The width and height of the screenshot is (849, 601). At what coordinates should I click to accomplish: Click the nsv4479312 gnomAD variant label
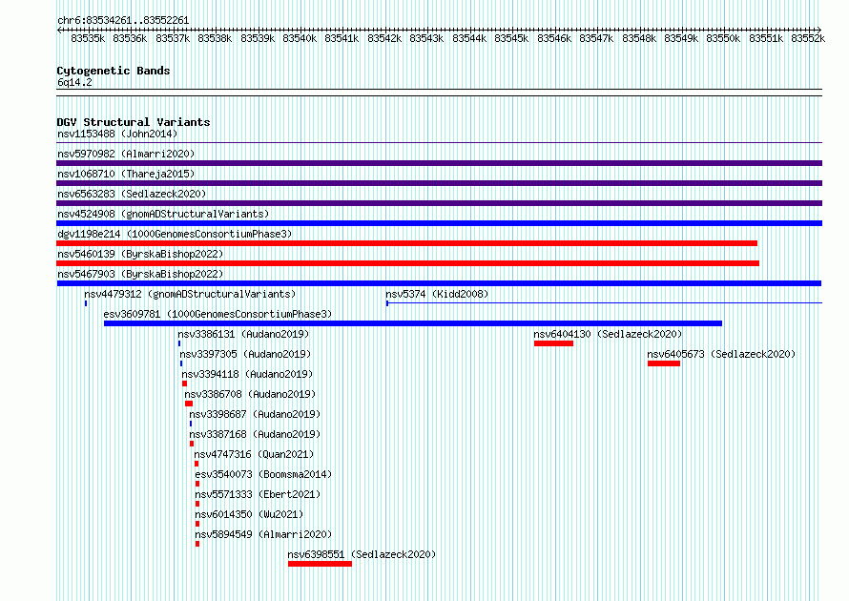tap(190, 294)
